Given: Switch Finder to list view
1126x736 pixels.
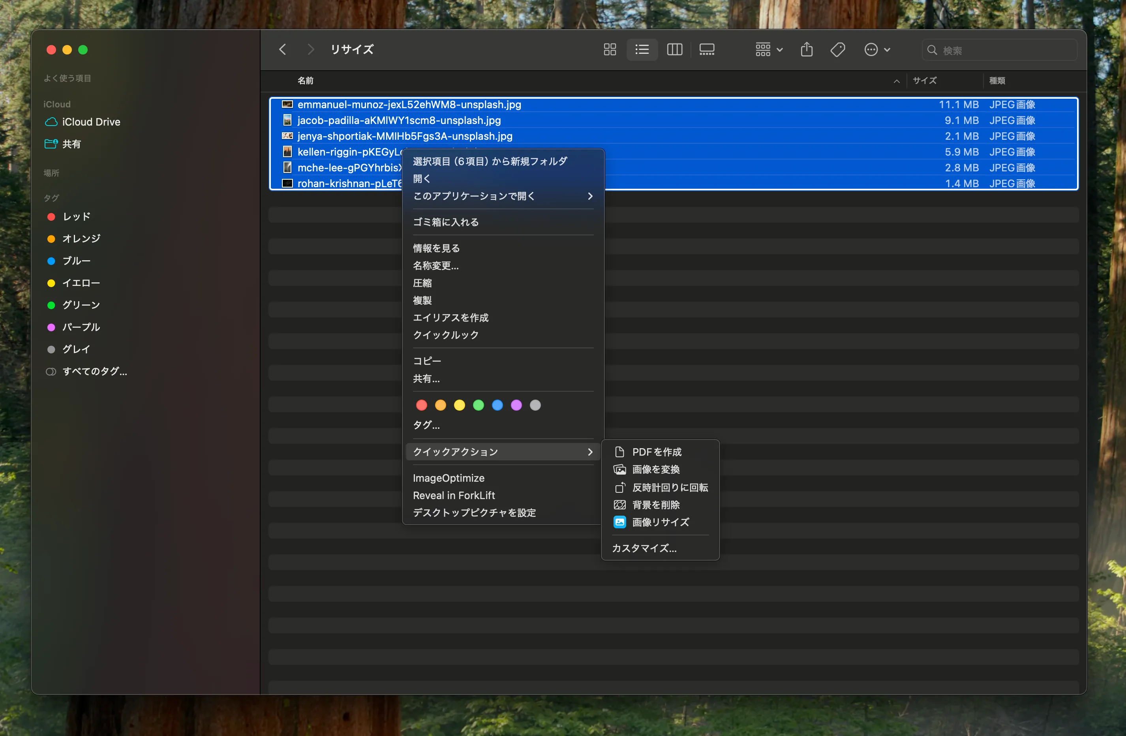Looking at the screenshot, I should (642, 50).
